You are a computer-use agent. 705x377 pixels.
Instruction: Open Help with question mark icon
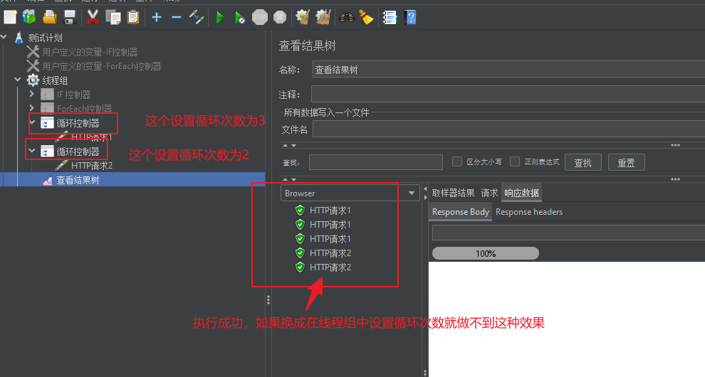click(x=410, y=18)
